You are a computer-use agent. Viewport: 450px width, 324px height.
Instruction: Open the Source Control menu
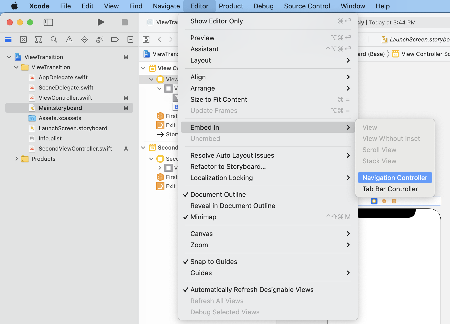(x=307, y=6)
